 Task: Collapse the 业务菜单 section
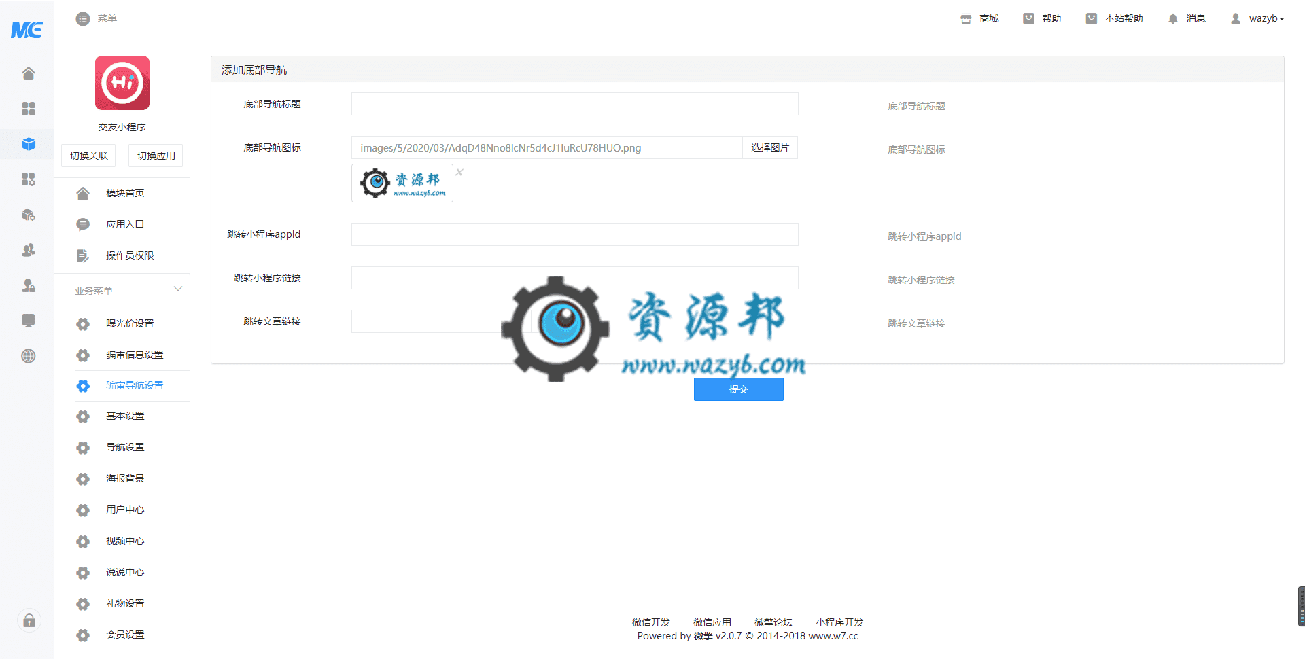[178, 289]
